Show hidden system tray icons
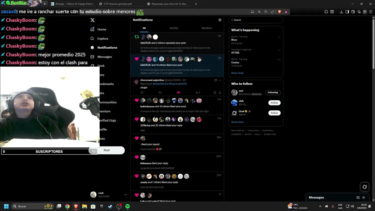375x211 pixels. 320,206
